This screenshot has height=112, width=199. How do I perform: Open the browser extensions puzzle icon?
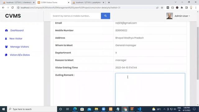182,7
